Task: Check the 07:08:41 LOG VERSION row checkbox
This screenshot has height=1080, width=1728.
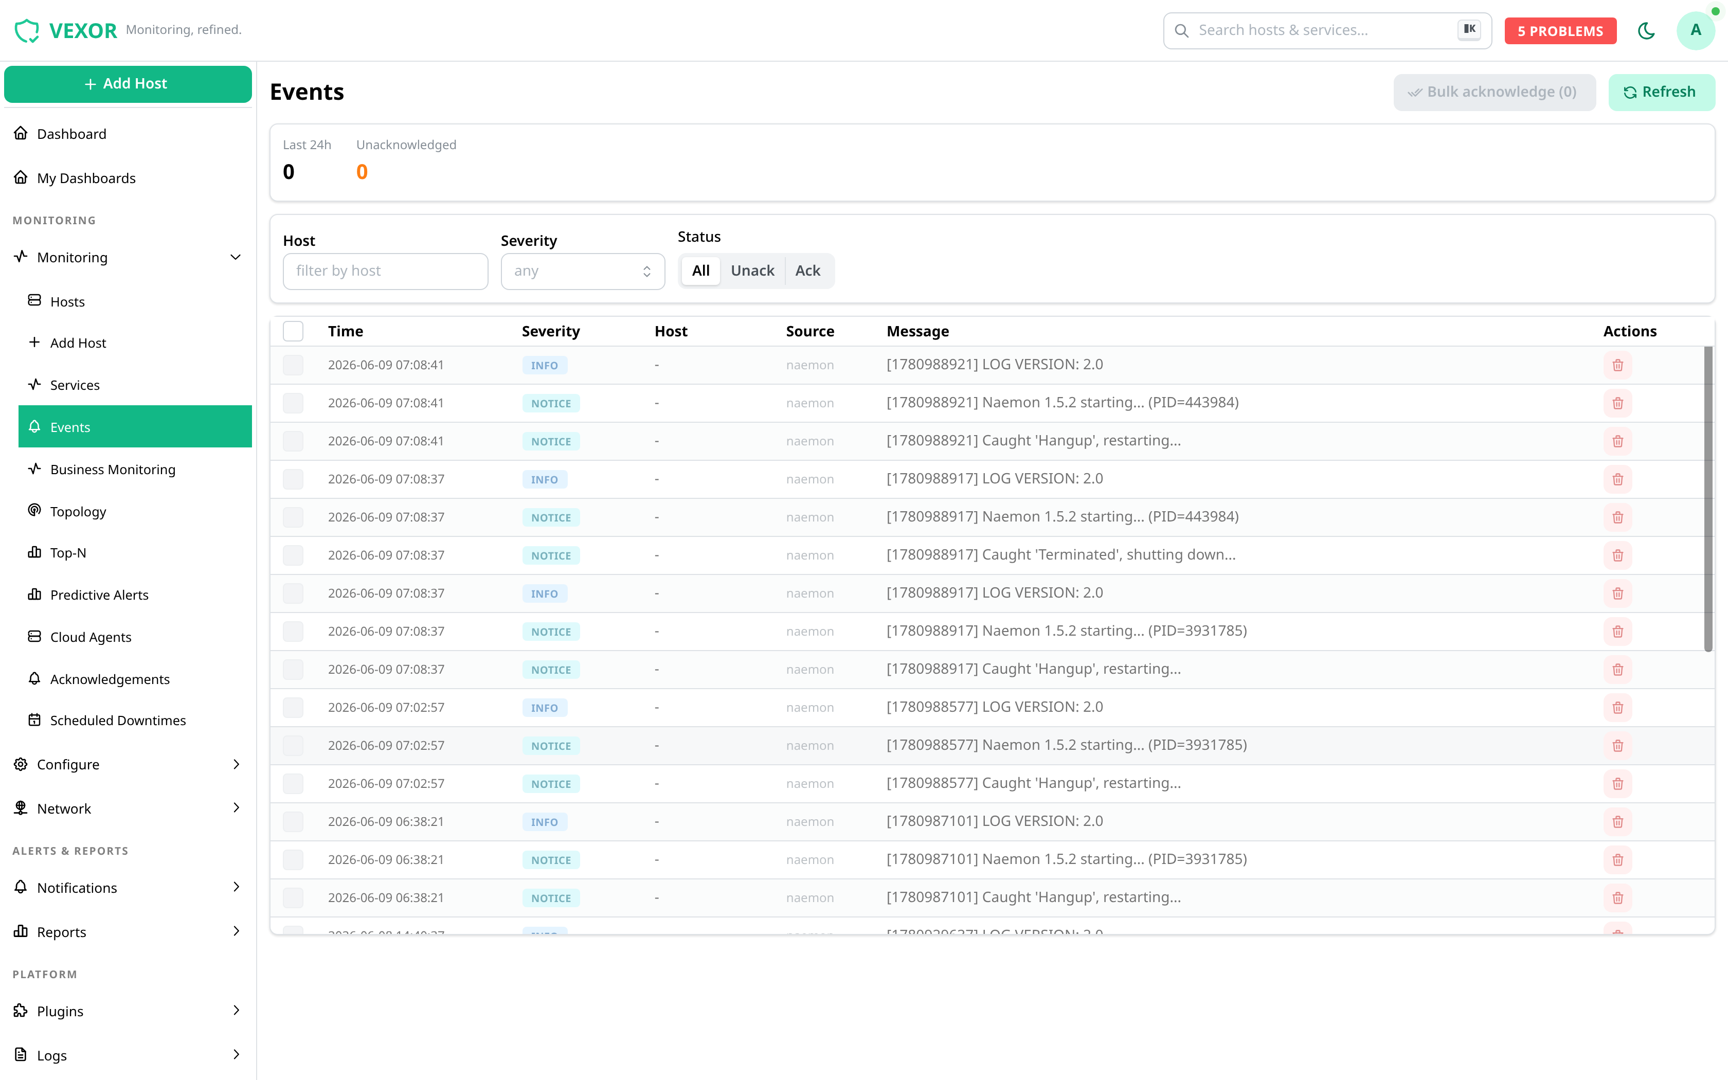Action: 293,365
